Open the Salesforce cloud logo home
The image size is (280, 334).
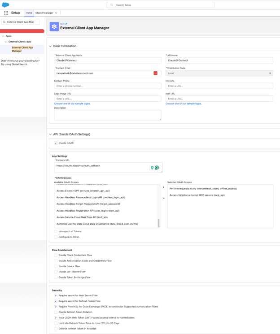pyautogui.click(x=5, y=4)
